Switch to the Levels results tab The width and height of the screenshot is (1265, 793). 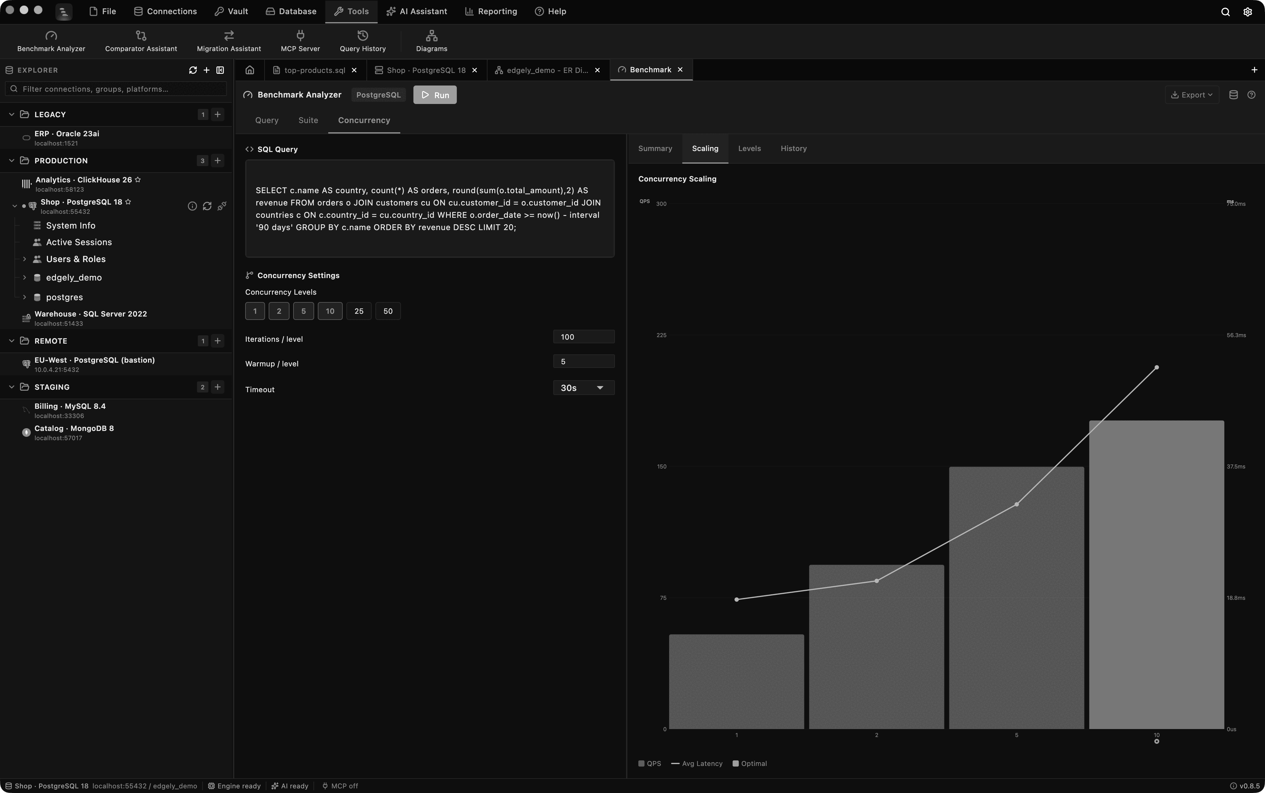click(749, 149)
